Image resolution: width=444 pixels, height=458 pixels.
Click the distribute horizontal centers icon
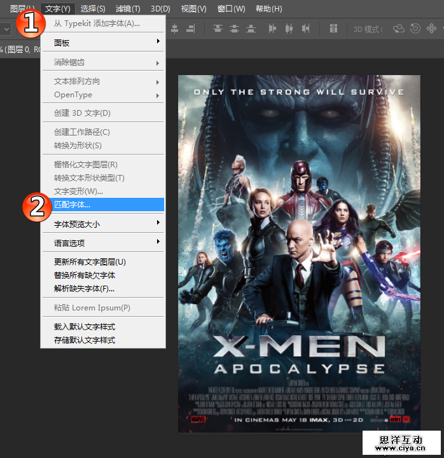tap(289, 29)
